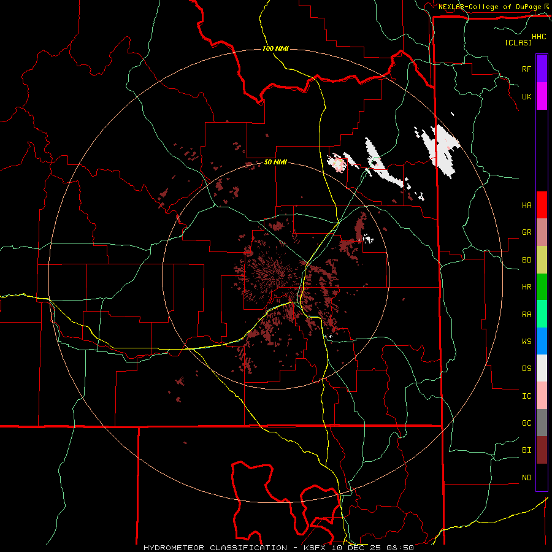552x552 pixels.
Task: Click the "ND" legend label
Action: (527, 478)
